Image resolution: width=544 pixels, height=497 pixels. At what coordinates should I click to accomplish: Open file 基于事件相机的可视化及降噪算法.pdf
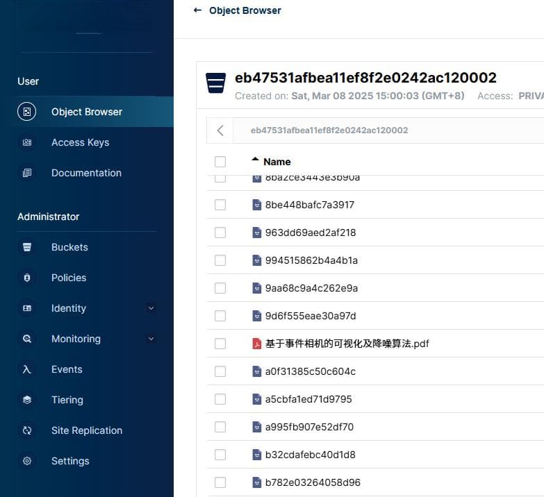click(x=347, y=344)
